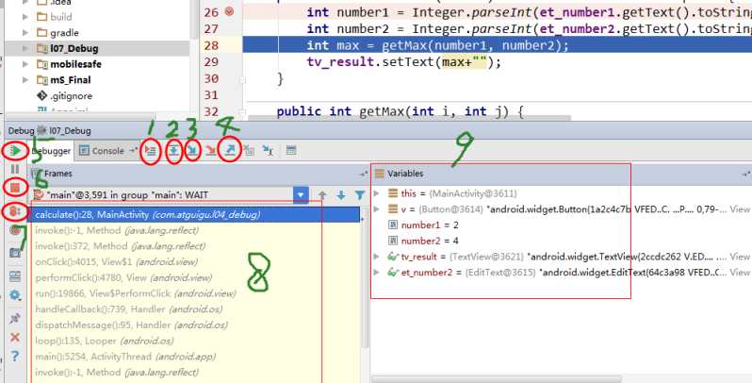The image size is (752, 383).
Task: Click the editor horizontal scrollbar
Action: coord(409,118)
